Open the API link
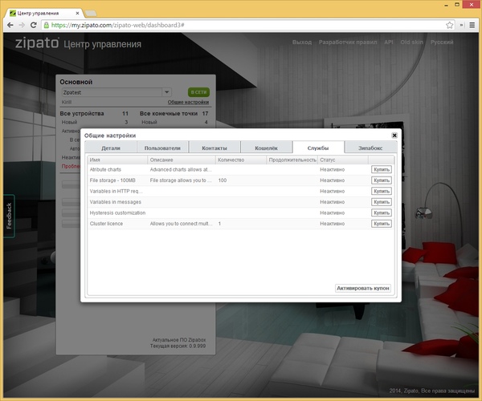 (x=389, y=42)
